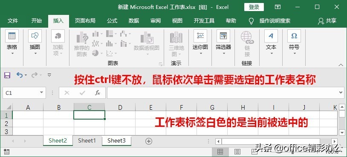The width and height of the screenshot is (347, 157).
Task: Switch to the 开发工具 tab
Action: (204, 21)
